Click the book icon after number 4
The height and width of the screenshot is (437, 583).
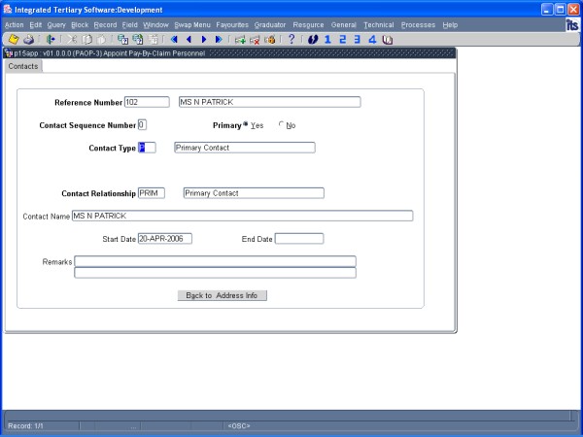(388, 40)
